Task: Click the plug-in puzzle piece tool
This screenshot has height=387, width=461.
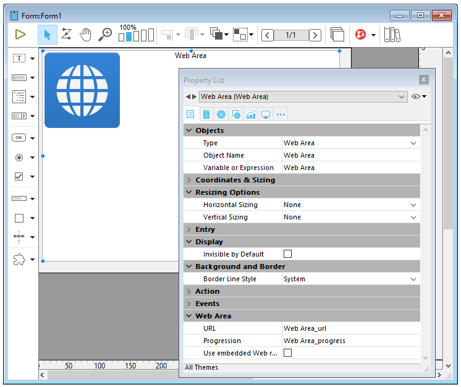Action: 19,260
